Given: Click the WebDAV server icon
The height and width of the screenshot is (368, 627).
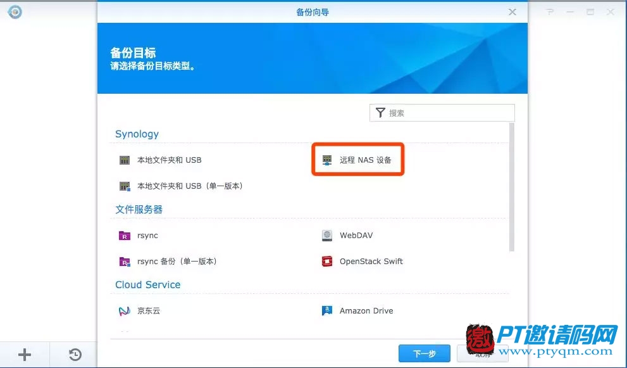Looking at the screenshot, I should 327,236.
